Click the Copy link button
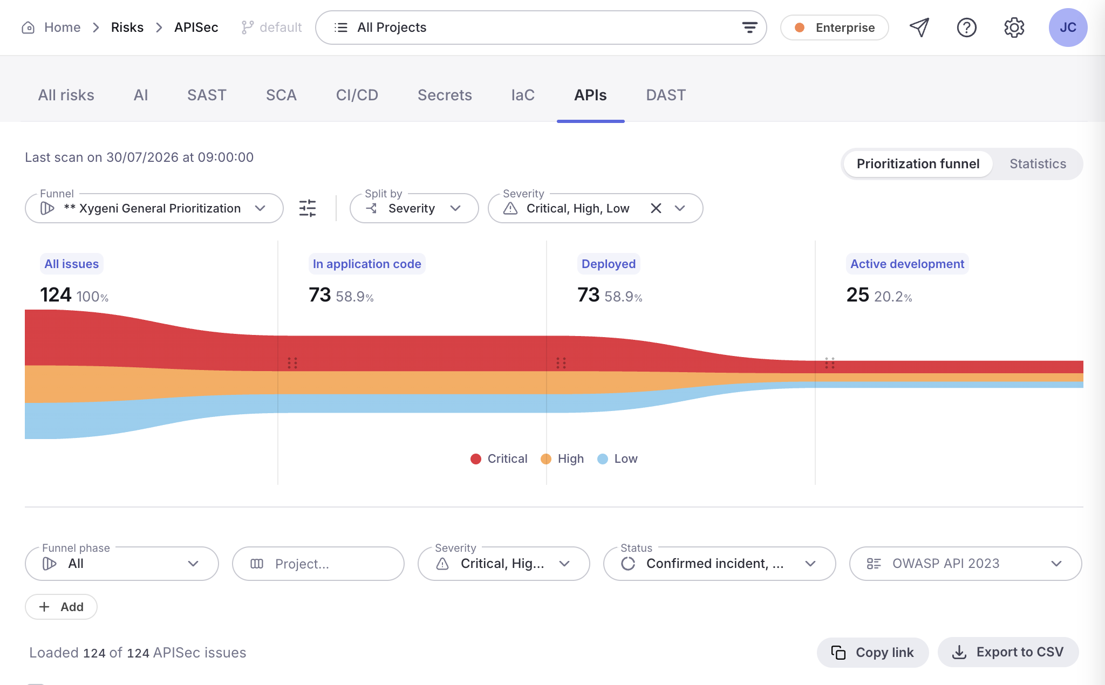 coord(872,653)
